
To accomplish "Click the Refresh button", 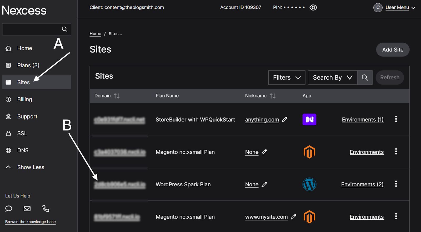I will click(390, 78).
